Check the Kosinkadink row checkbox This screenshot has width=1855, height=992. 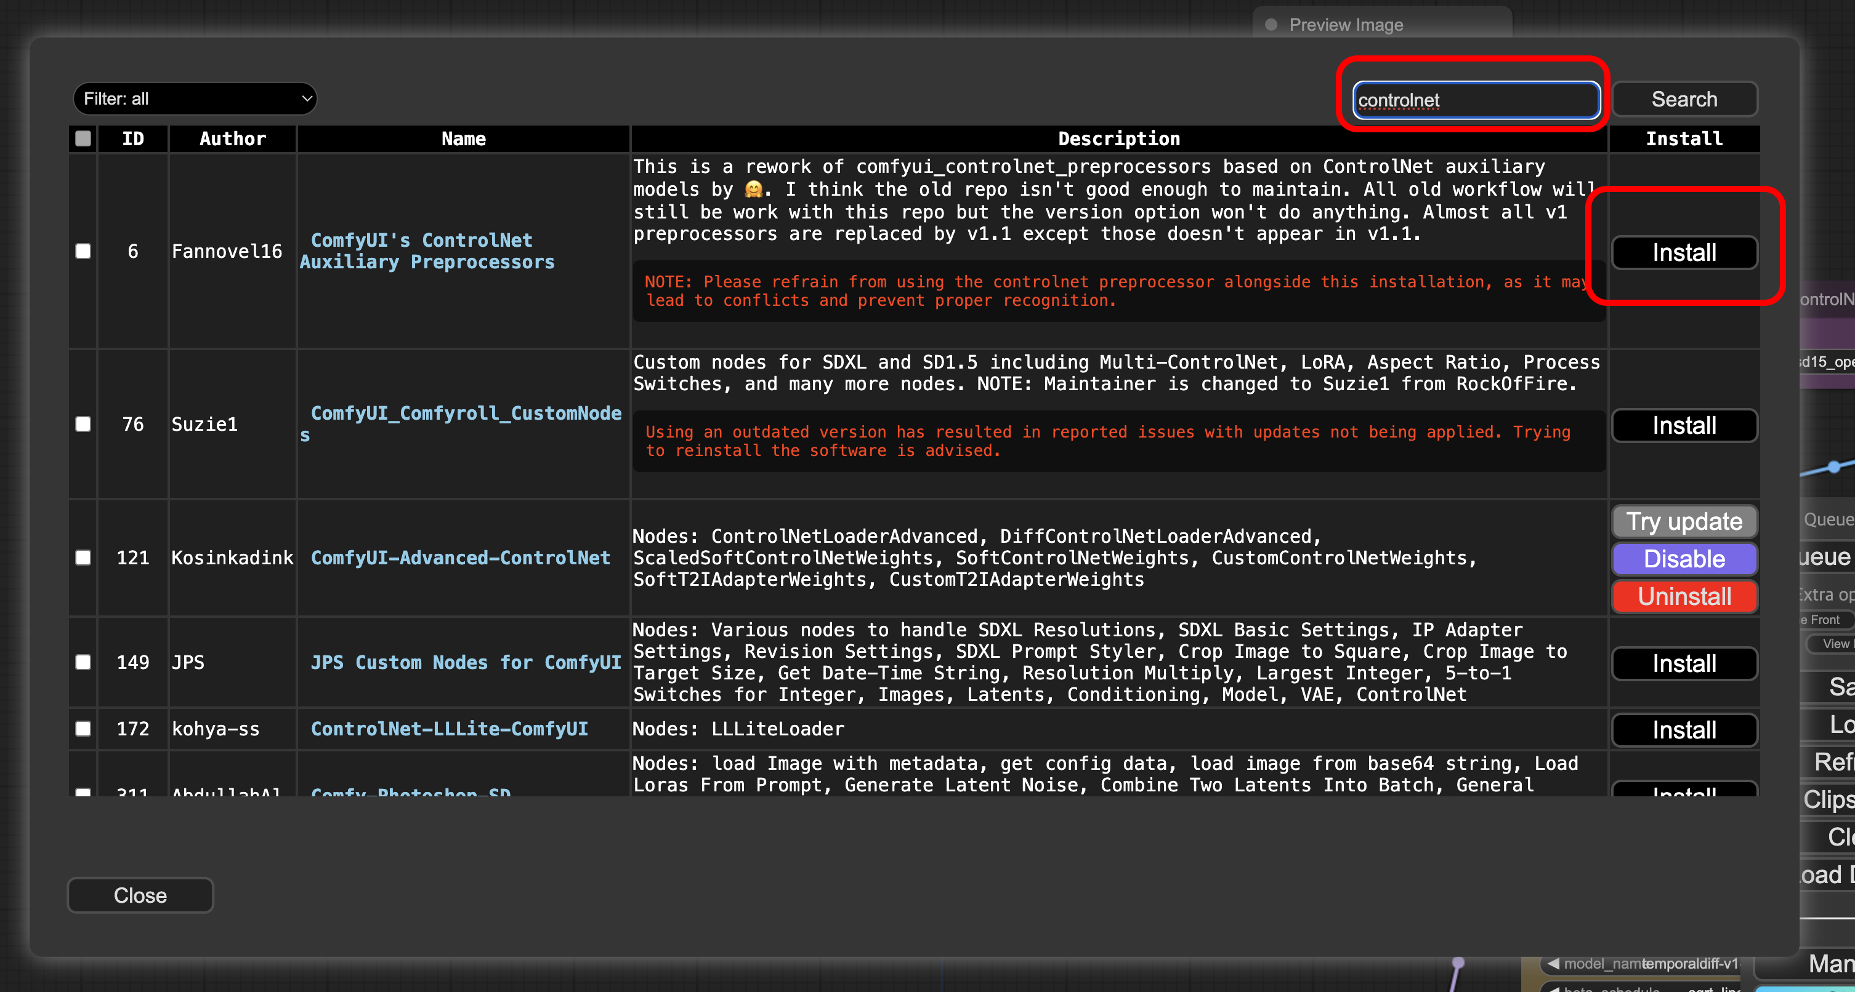83,558
